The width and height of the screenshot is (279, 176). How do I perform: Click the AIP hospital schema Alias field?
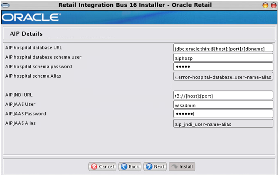[223, 76]
